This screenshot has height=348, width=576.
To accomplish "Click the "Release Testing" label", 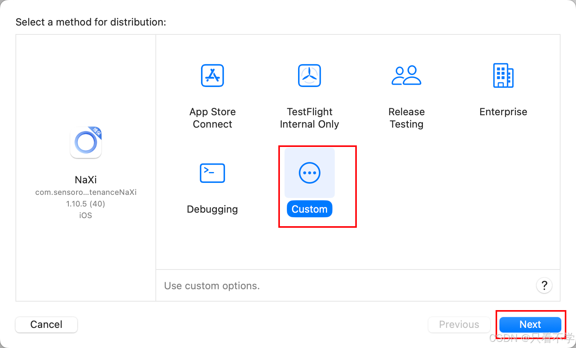I will [406, 118].
